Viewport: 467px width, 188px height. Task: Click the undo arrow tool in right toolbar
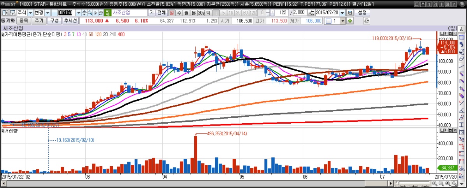[x=462, y=45]
